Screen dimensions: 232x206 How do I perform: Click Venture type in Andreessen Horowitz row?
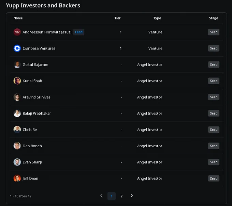click(155, 32)
